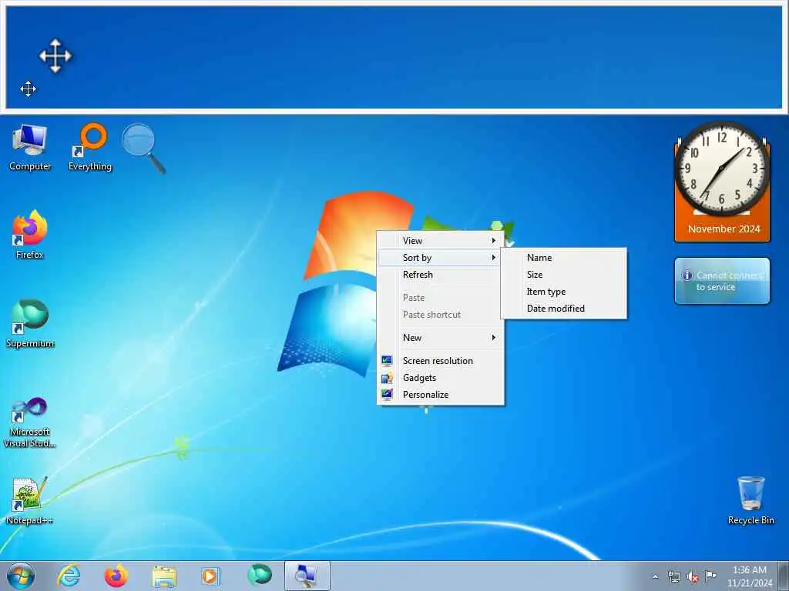Sort desktop icons by Date modified

coord(563,309)
